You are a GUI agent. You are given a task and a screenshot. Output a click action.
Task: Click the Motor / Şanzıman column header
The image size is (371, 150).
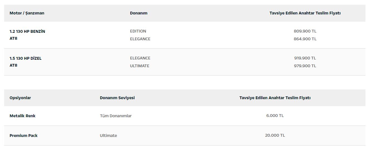(x=27, y=13)
